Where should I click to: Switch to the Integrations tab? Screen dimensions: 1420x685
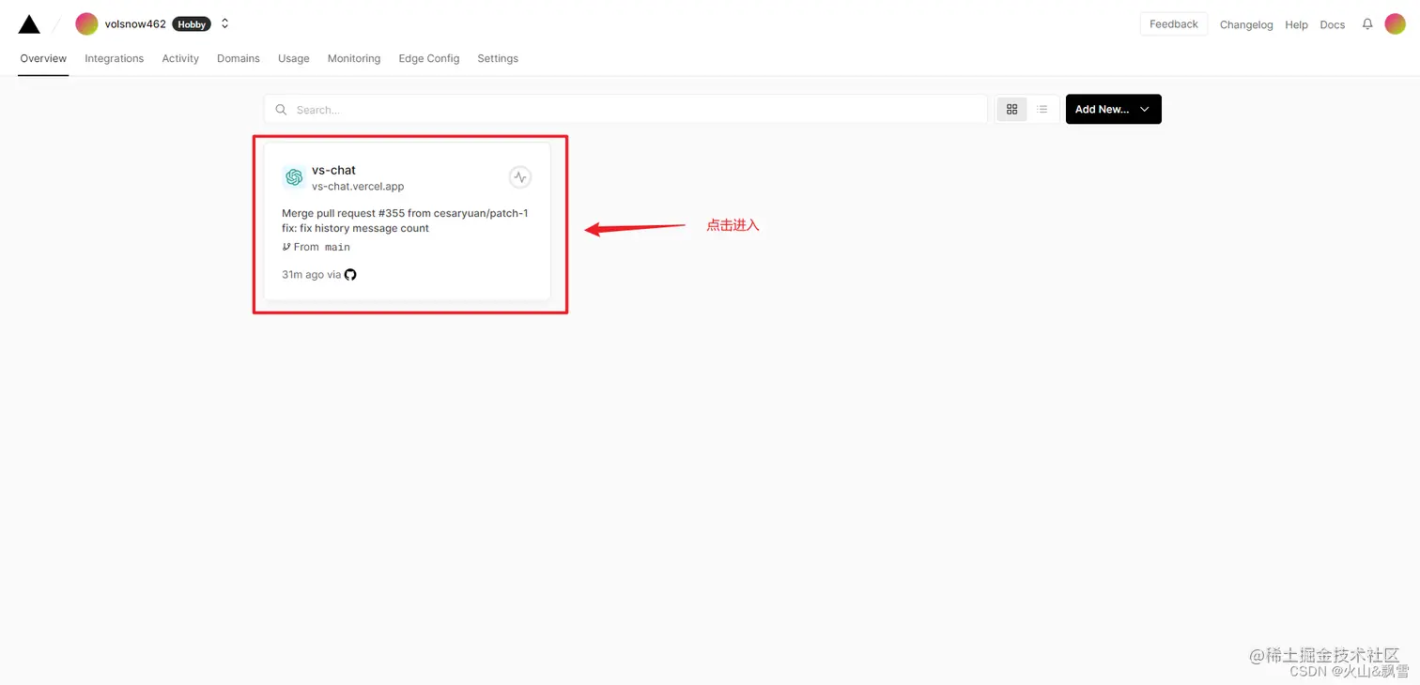coord(115,58)
